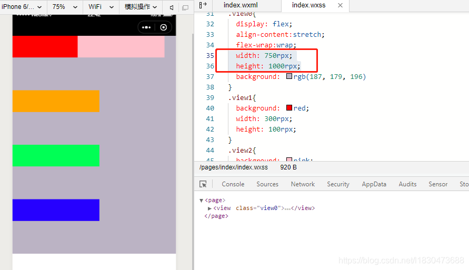Switch to the index.wxml tab
Viewport: 469px width, 270px height.
[241, 5]
